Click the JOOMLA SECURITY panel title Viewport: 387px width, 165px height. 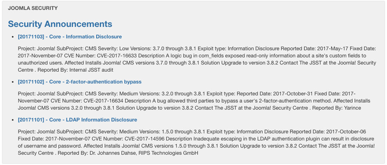(33, 8)
